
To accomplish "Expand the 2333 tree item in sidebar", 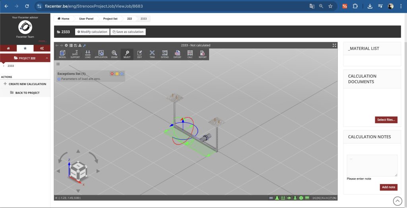I will [x=3, y=66].
